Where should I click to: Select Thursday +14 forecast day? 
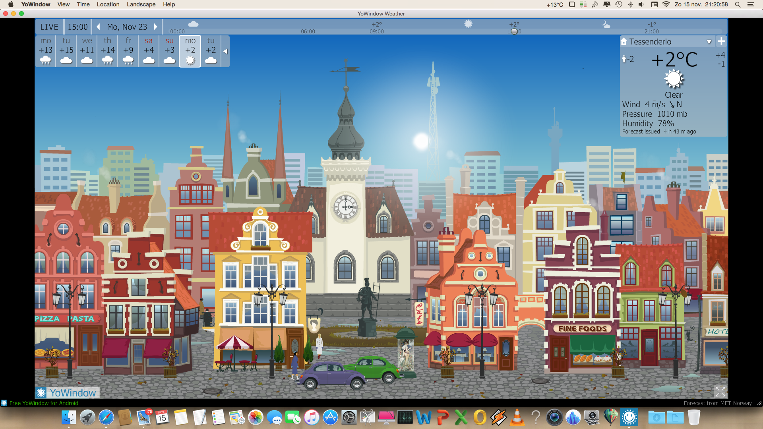pos(107,51)
